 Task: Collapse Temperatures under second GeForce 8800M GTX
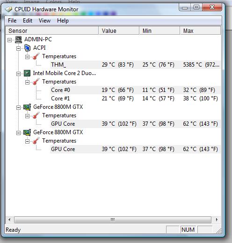click(27, 141)
